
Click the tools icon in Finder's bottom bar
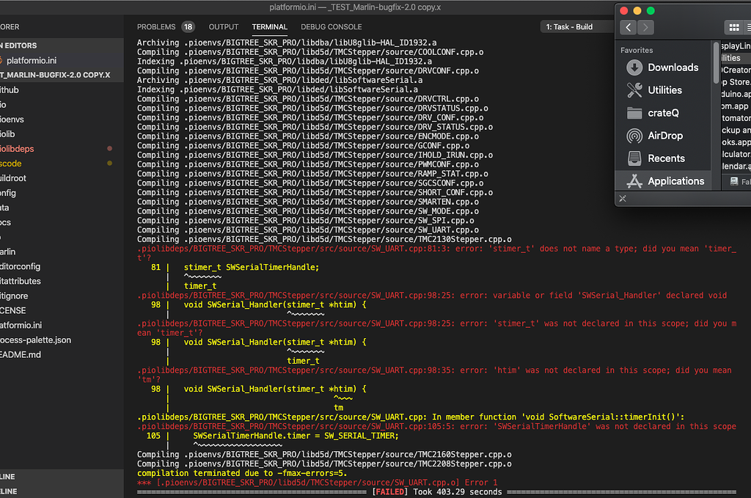click(x=623, y=199)
